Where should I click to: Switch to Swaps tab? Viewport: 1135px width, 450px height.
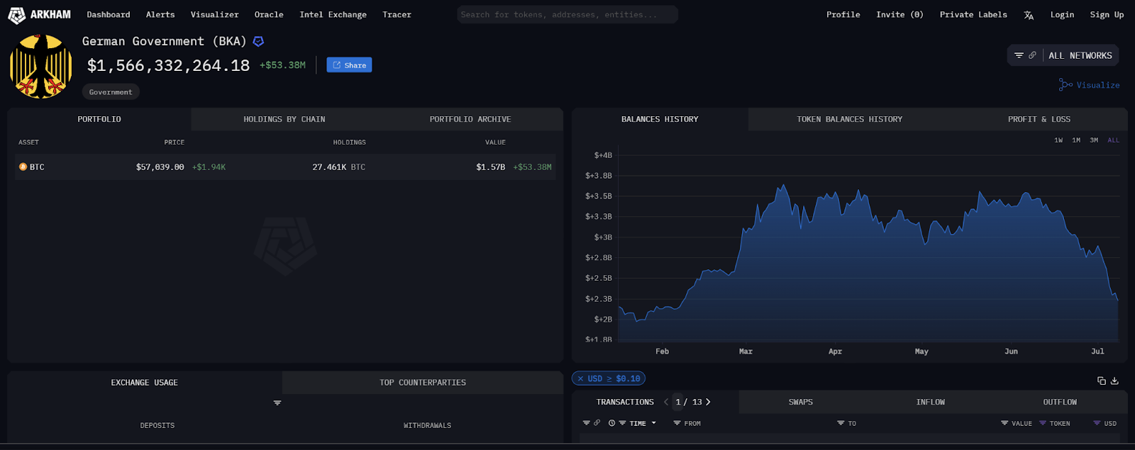click(x=801, y=402)
